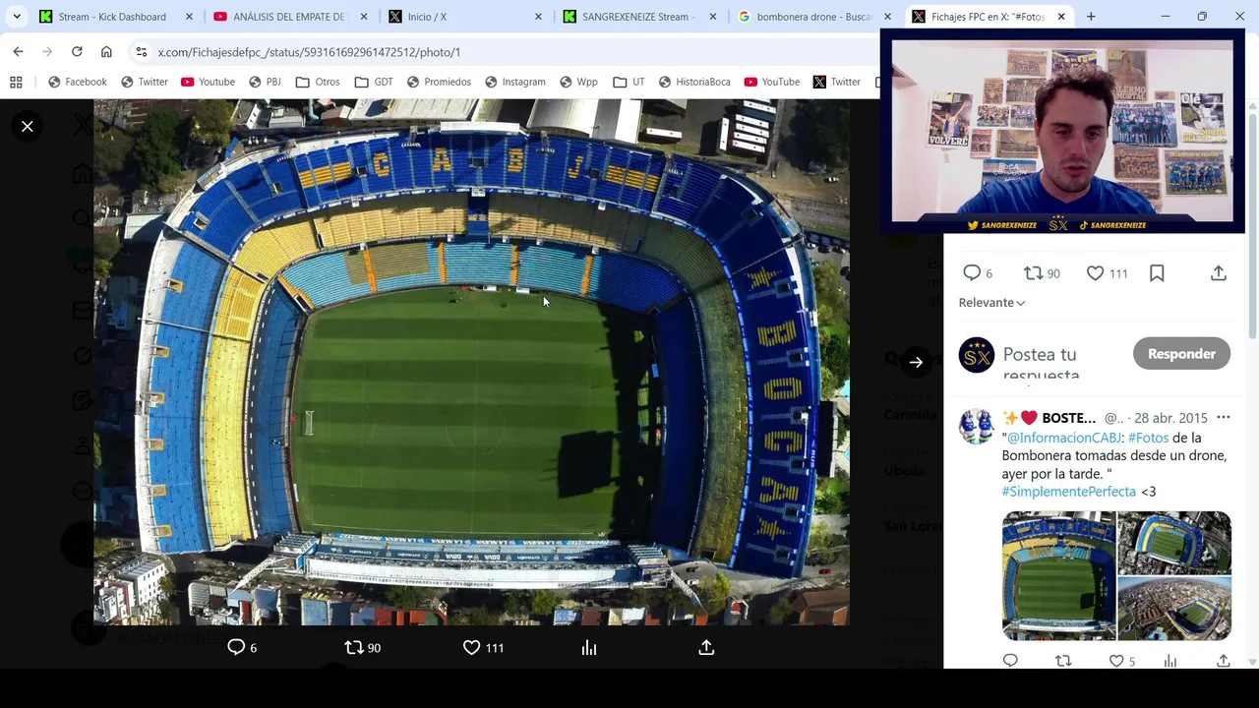
Task: Expand Otros bookmark folder
Action: coord(318,82)
